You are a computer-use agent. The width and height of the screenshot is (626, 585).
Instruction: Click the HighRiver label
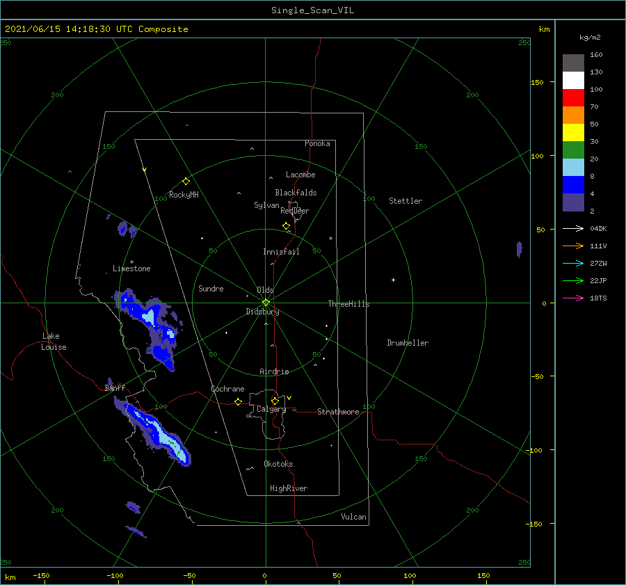[x=289, y=488]
